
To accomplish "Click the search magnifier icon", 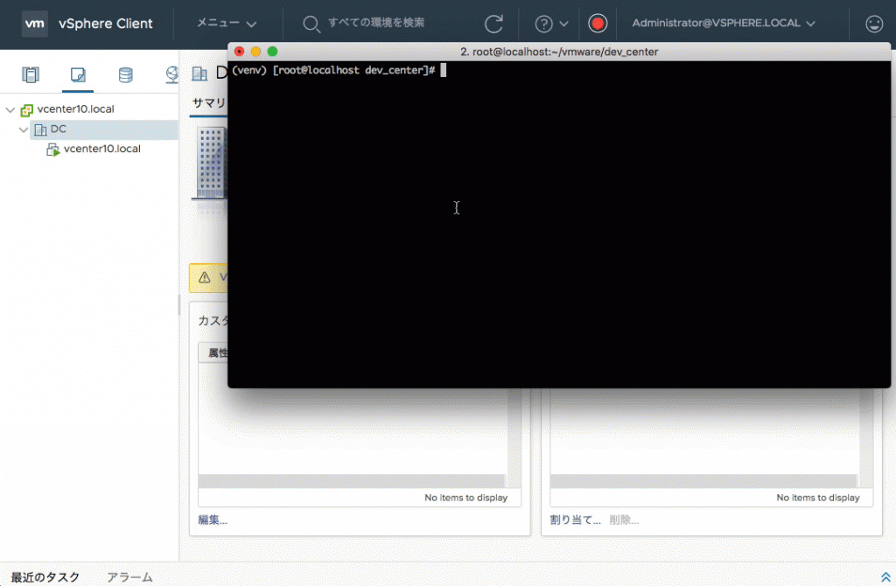I will tap(311, 24).
